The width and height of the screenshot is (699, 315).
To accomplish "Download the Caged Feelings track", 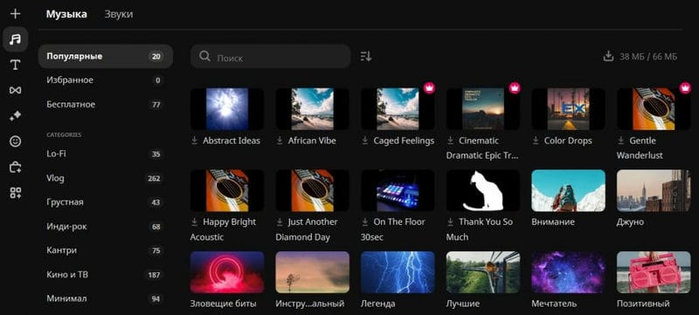I will pyautogui.click(x=365, y=140).
